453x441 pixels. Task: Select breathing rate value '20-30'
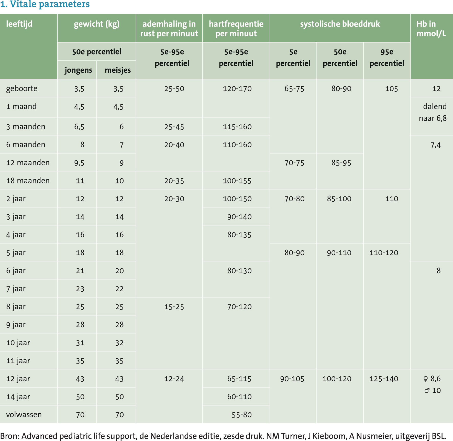174,199
